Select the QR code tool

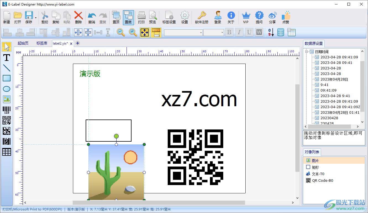pos(7,120)
